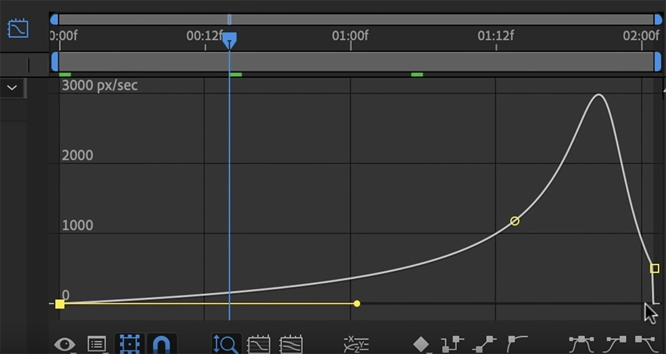
Task: Apply Easy Ease Out to keyframes
Action: (646, 345)
